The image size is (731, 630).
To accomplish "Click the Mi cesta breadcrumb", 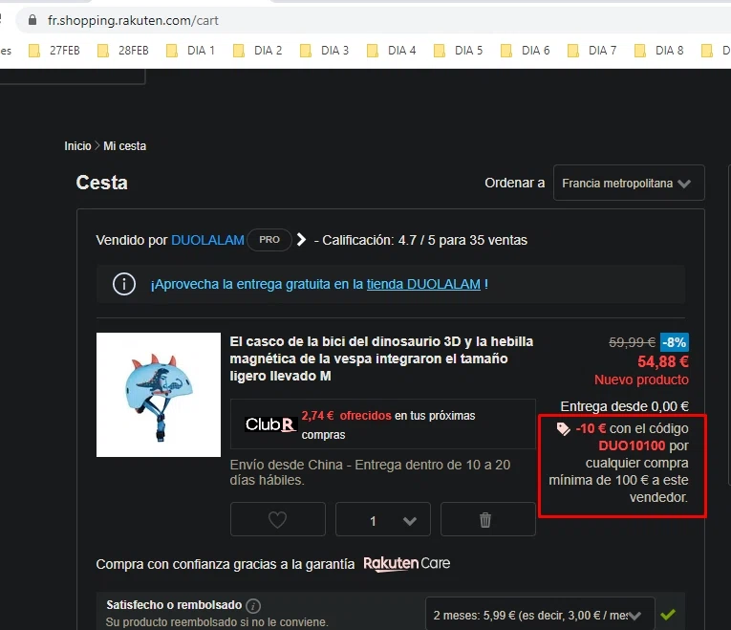I will [x=124, y=146].
